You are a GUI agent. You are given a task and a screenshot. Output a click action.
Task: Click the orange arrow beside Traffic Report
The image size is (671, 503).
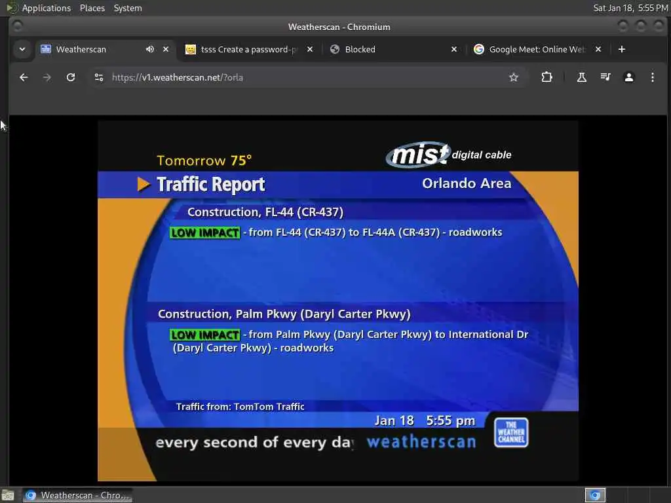tap(144, 184)
